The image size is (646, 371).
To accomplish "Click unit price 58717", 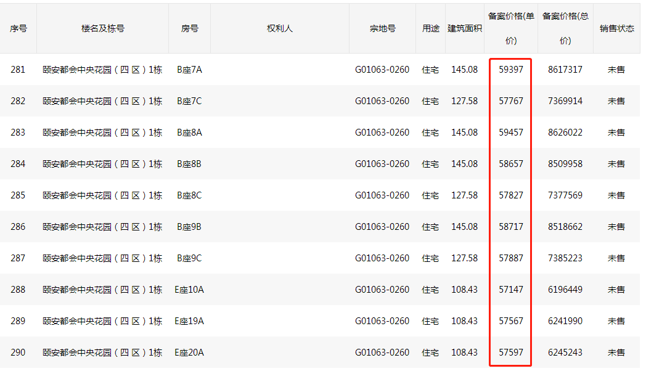I will click(511, 226).
